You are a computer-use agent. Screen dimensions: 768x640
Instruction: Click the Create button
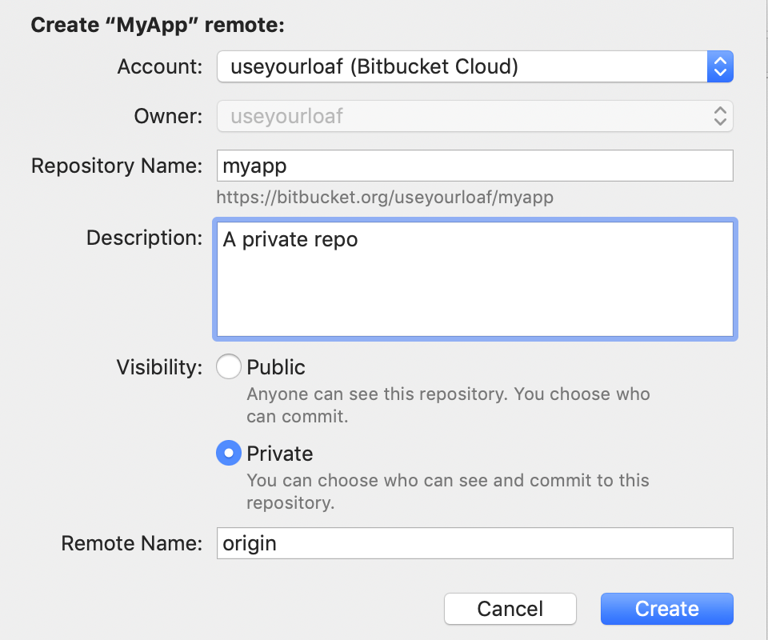tap(666, 609)
